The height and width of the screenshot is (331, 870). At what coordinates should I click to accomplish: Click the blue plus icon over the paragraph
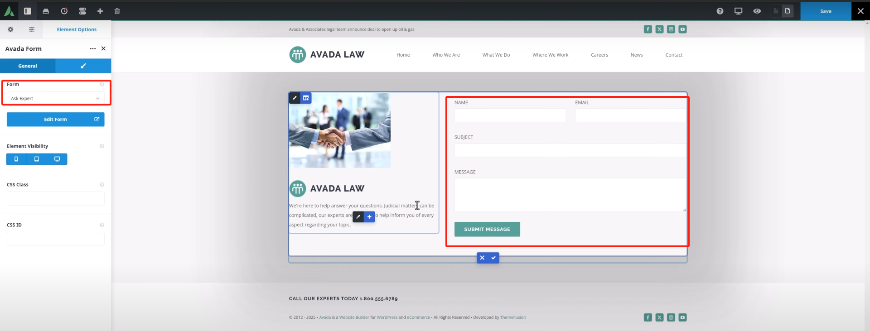[369, 217]
